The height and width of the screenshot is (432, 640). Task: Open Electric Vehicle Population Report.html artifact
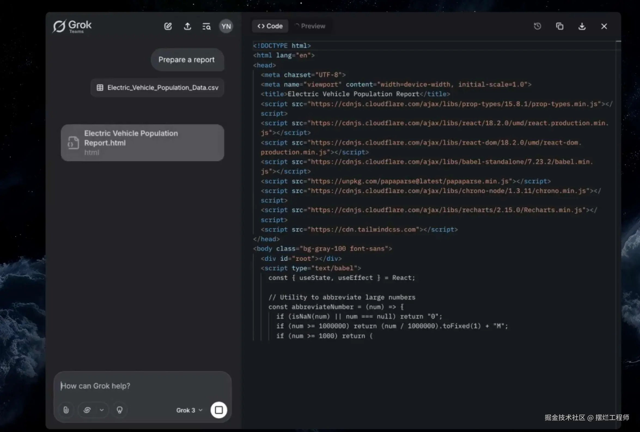coord(142,143)
